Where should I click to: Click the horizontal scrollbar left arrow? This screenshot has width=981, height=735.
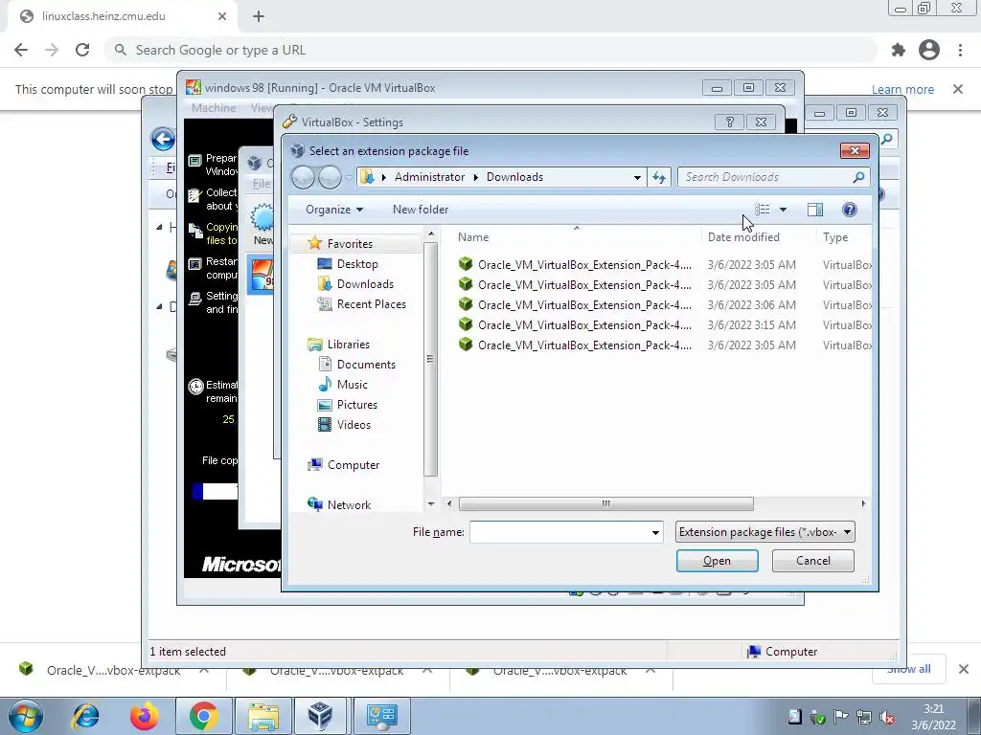pyautogui.click(x=448, y=503)
